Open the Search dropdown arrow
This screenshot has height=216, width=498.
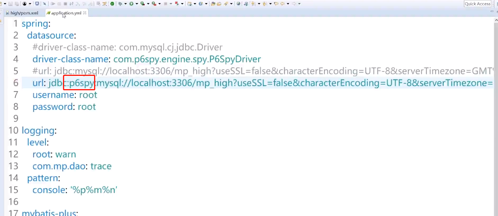pos(231,4)
